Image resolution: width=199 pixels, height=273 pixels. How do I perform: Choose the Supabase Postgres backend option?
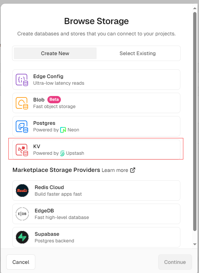(96, 237)
